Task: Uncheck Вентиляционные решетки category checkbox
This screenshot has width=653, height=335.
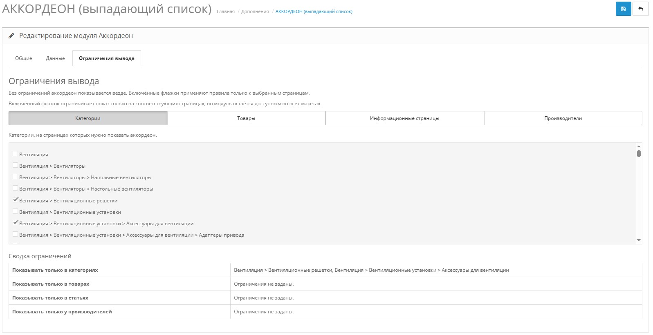Action: [15, 200]
